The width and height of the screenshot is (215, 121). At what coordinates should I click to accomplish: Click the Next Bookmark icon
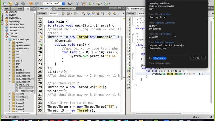coord(114,13)
